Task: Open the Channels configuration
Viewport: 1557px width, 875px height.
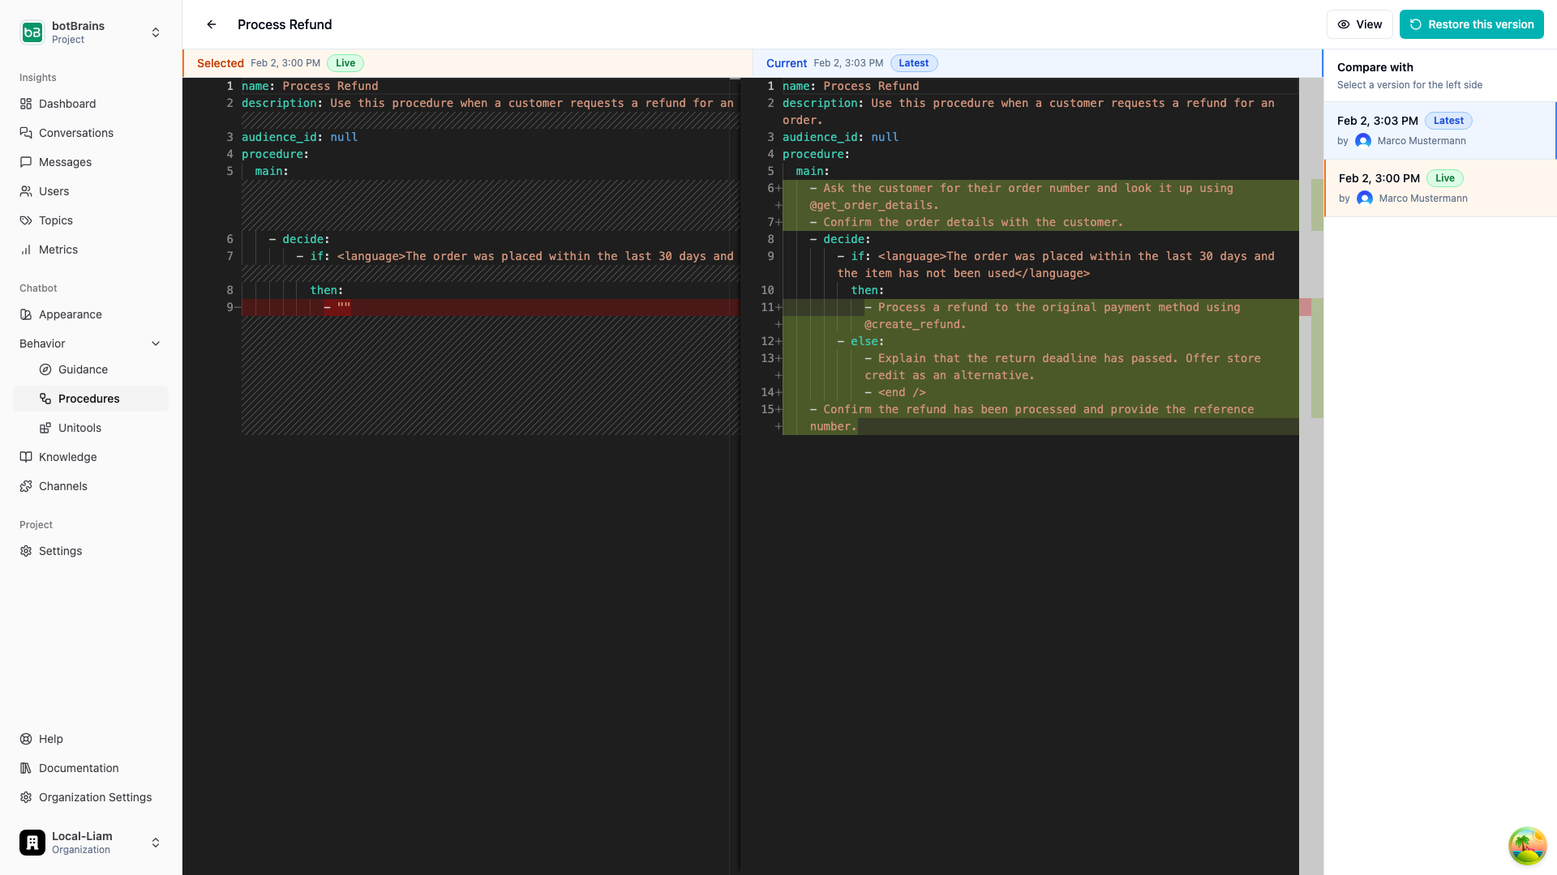Action: click(26, 486)
